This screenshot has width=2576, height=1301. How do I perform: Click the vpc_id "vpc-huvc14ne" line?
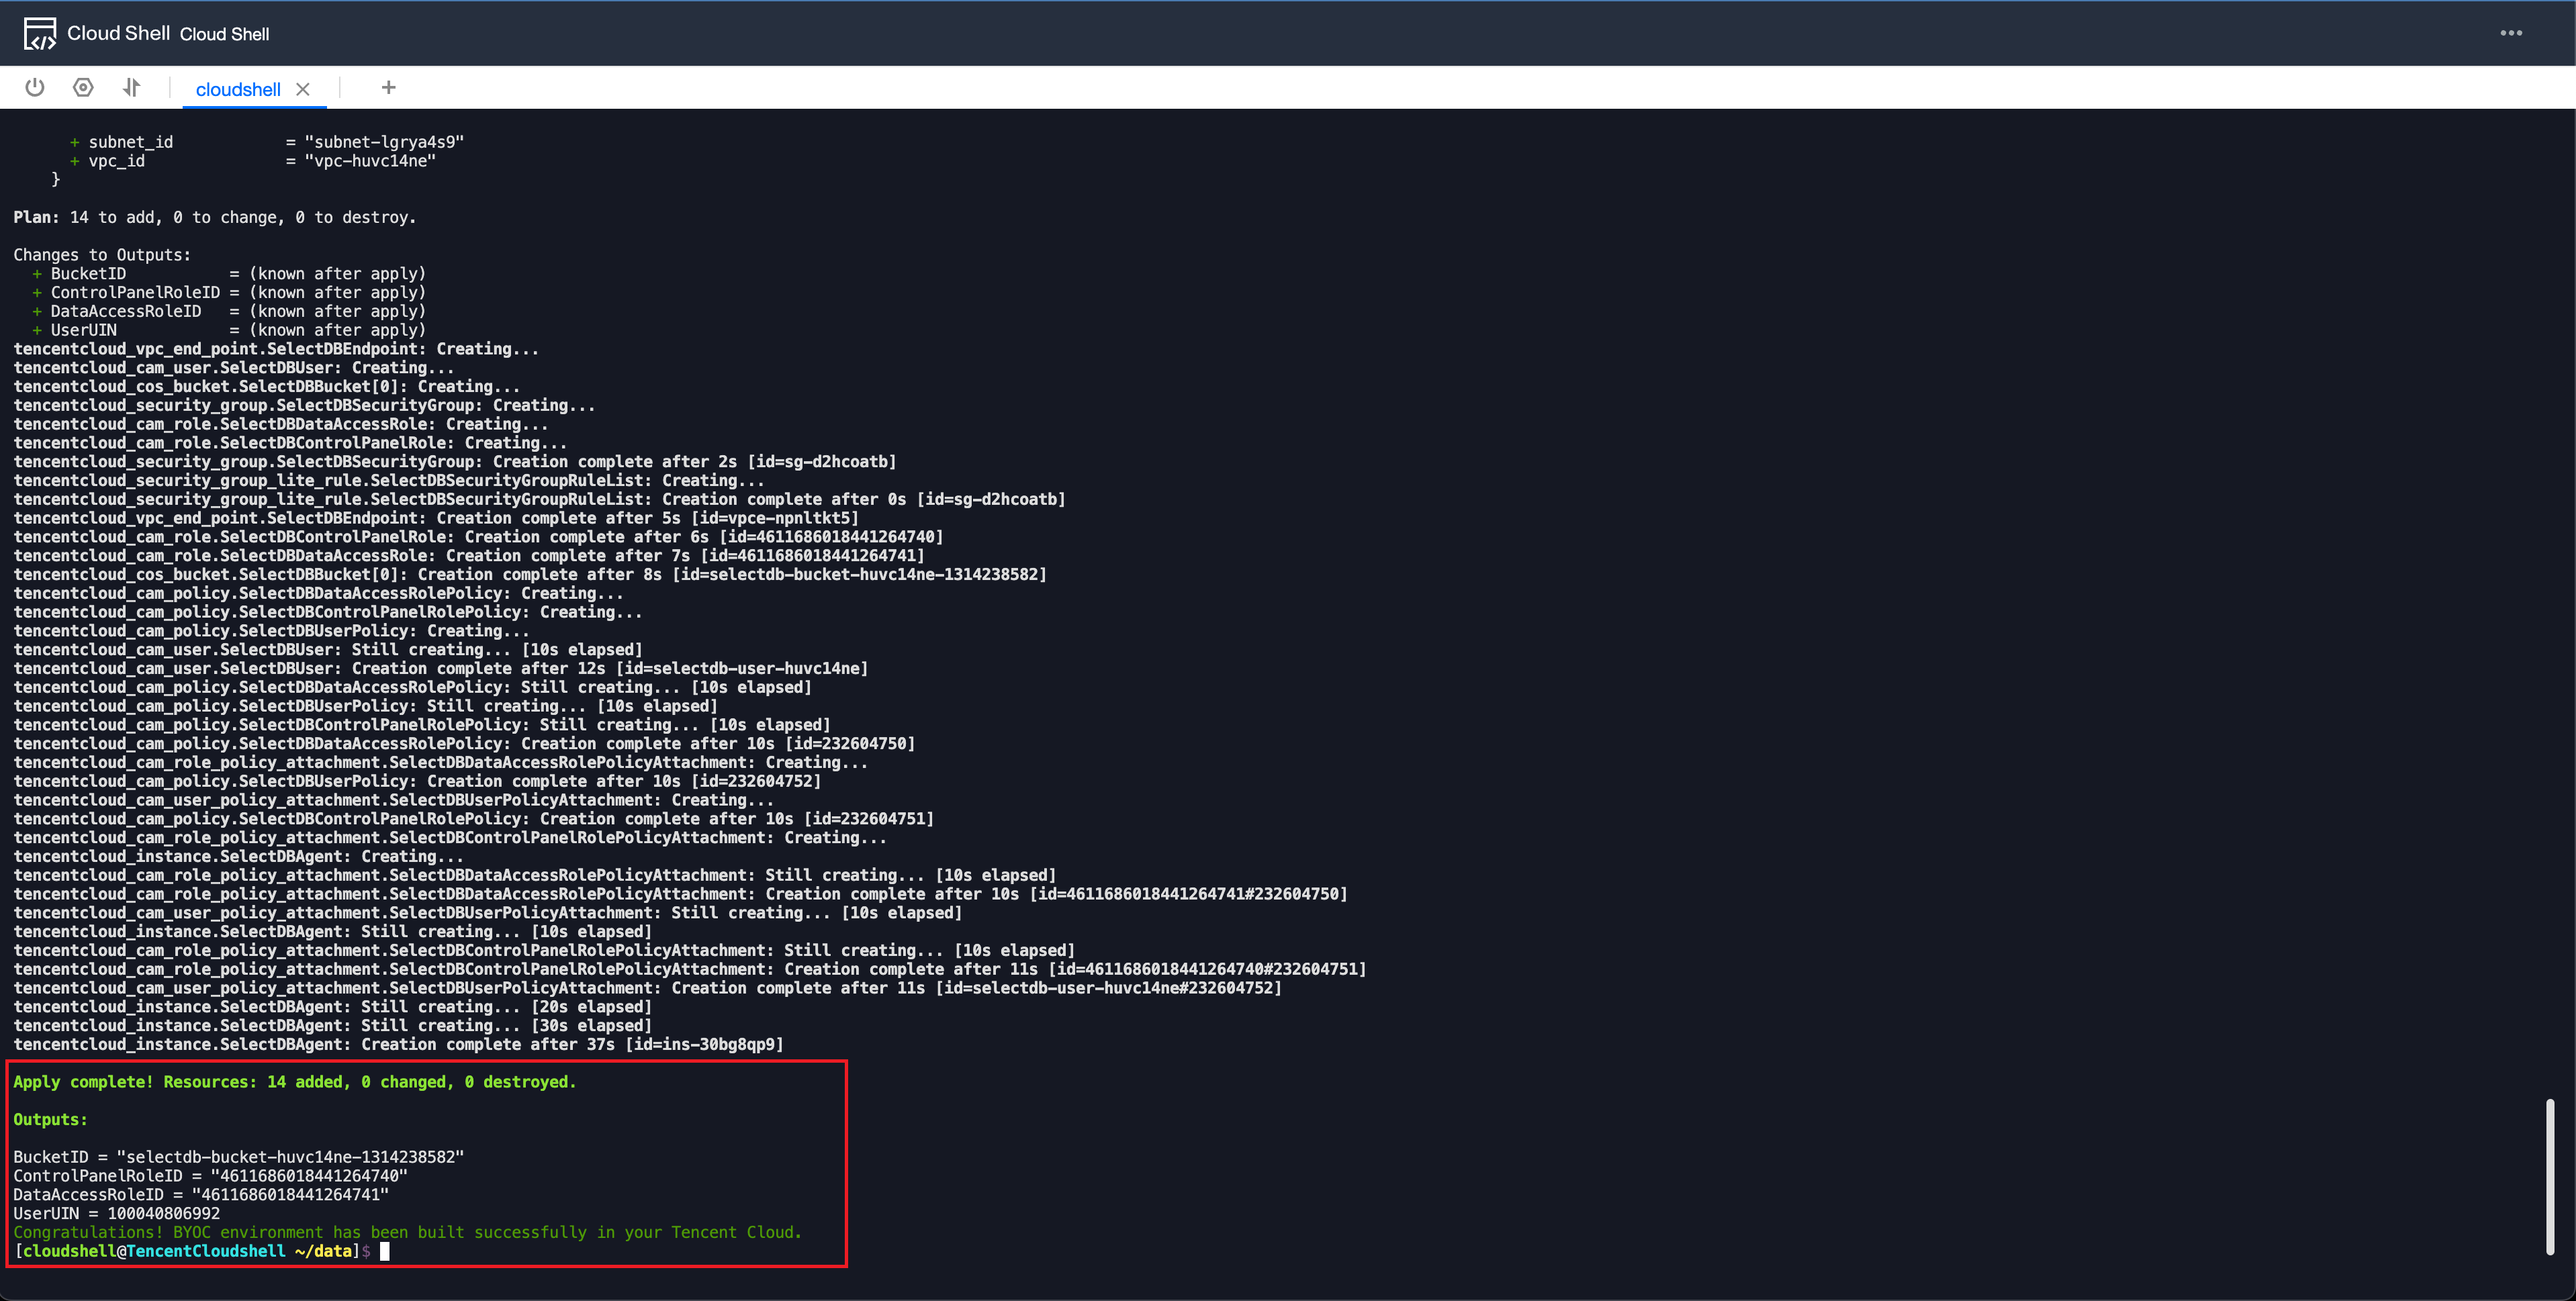click(253, 161)
